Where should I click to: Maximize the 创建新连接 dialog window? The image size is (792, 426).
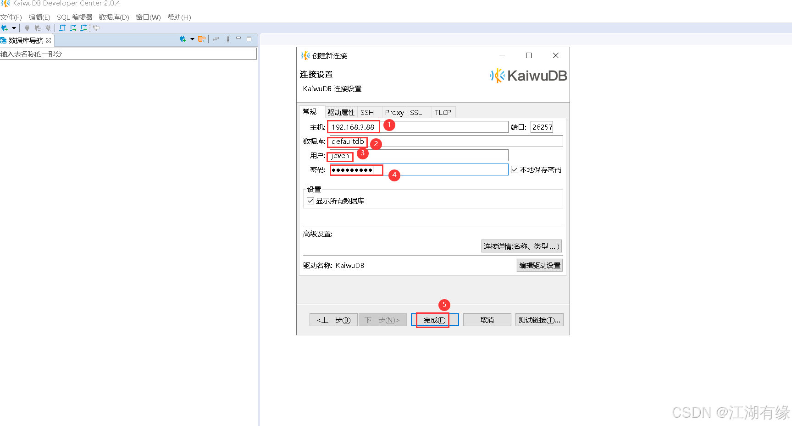(529, 55)
